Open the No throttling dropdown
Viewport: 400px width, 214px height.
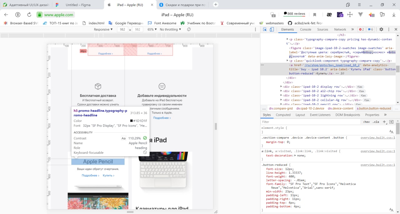coord(170,29)
